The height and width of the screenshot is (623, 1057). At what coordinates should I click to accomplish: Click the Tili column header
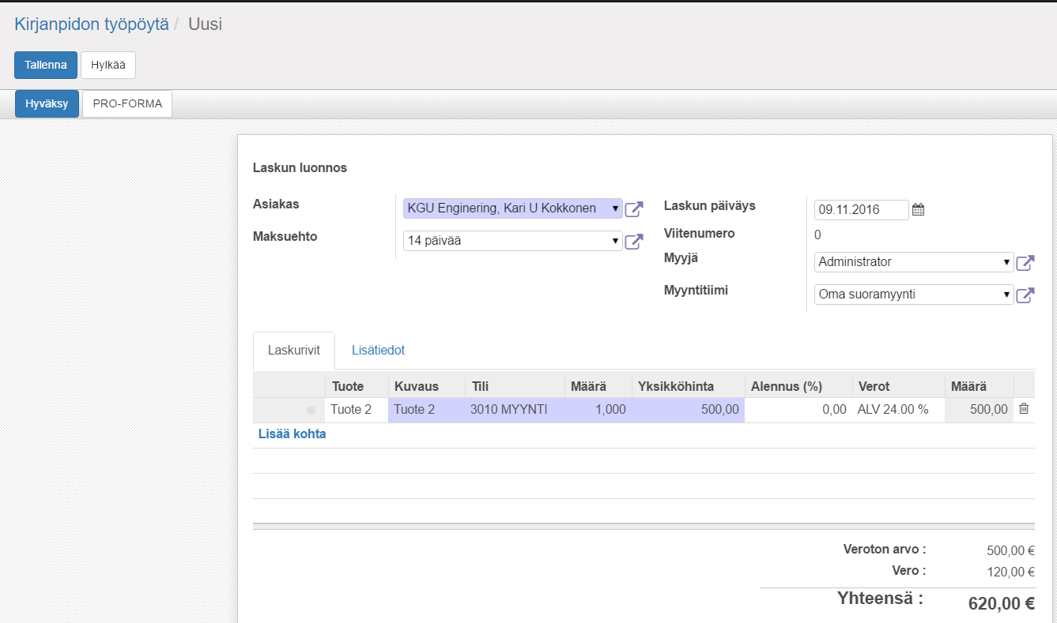coord(515,386)
